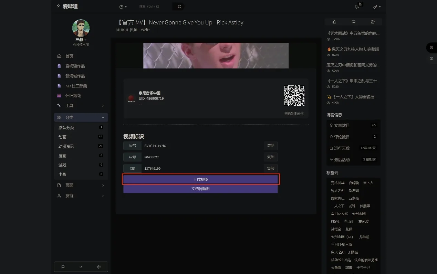Image resolution: width=437 pixels, height=274 pixels.
Task: Open the key login dropdown
Action: point(377,7)
